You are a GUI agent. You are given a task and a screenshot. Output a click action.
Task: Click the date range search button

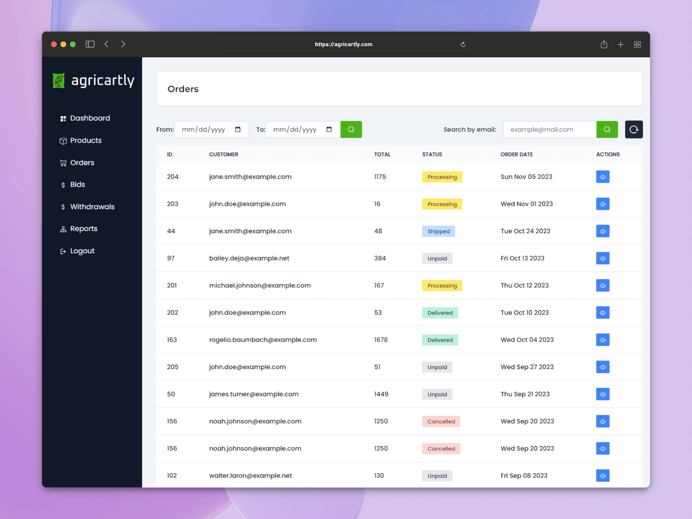tap(350, 130)
